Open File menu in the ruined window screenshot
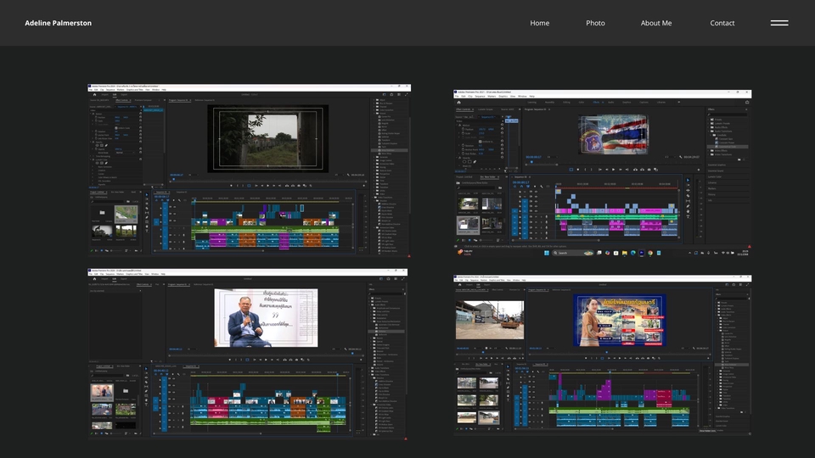815x458 pixels. coord(92,89)
